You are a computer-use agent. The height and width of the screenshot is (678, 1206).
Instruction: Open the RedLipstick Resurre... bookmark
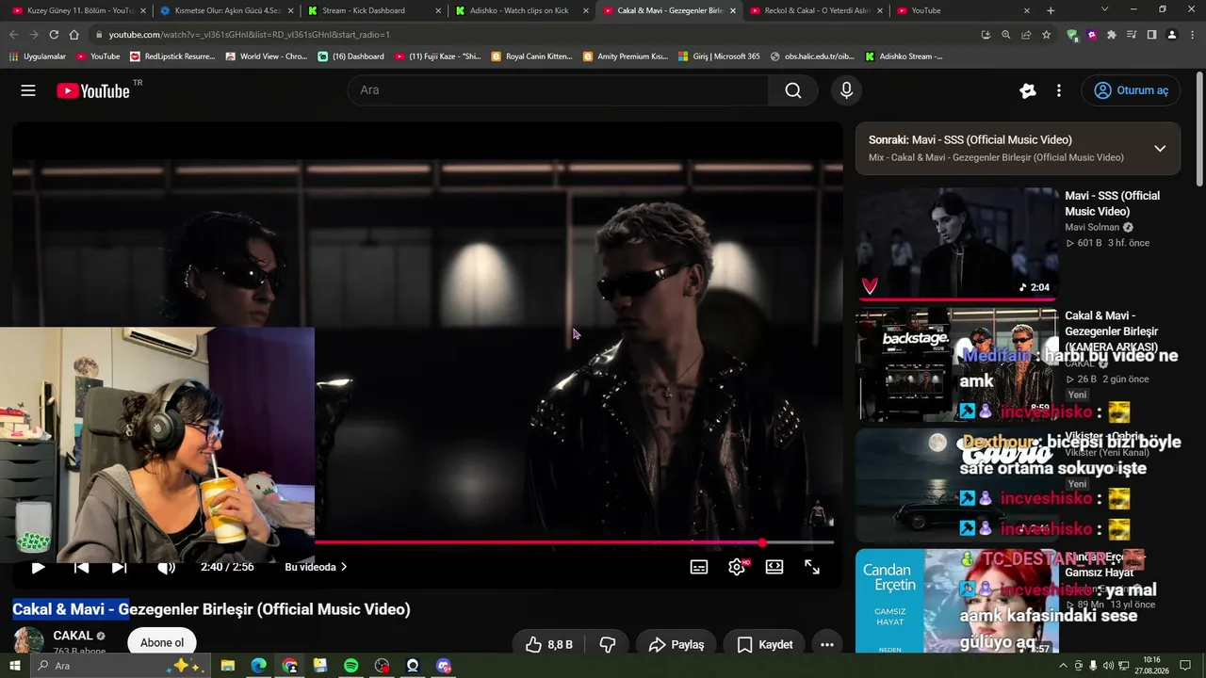[172, 56]
